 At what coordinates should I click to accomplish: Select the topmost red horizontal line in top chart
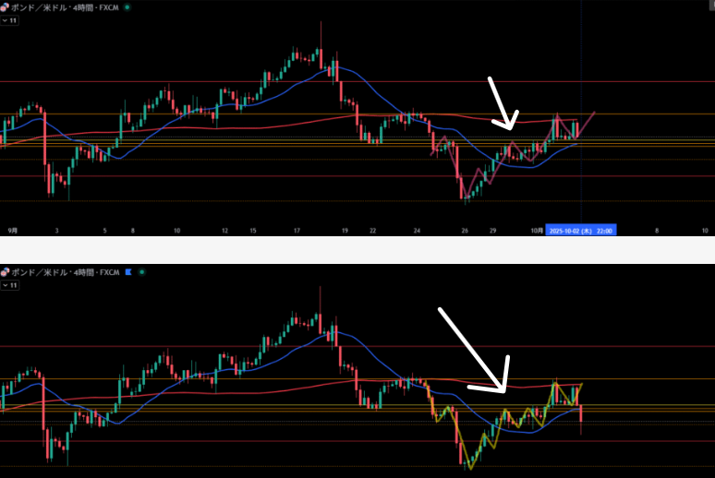tap(185, 81)
